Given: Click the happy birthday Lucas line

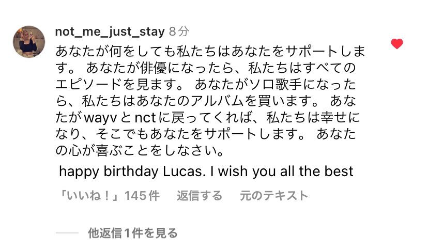Looking at the screenshot, I should point(206,171).
